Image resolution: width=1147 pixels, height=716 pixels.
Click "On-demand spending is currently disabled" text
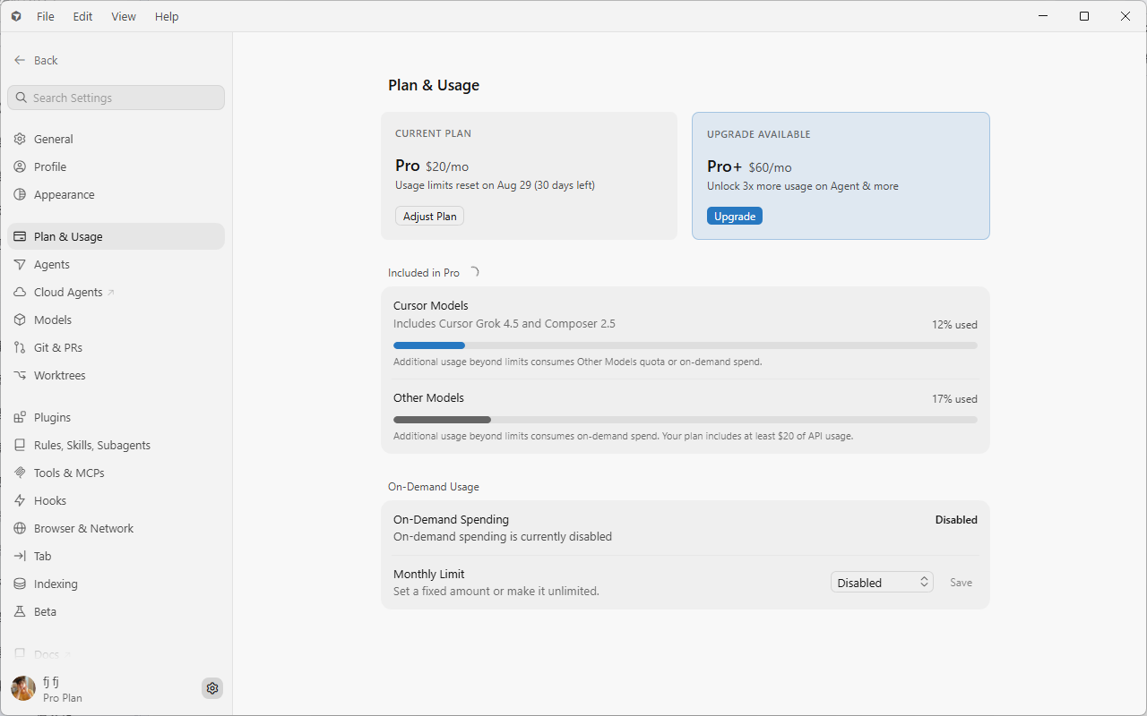(x=503, y=537)
